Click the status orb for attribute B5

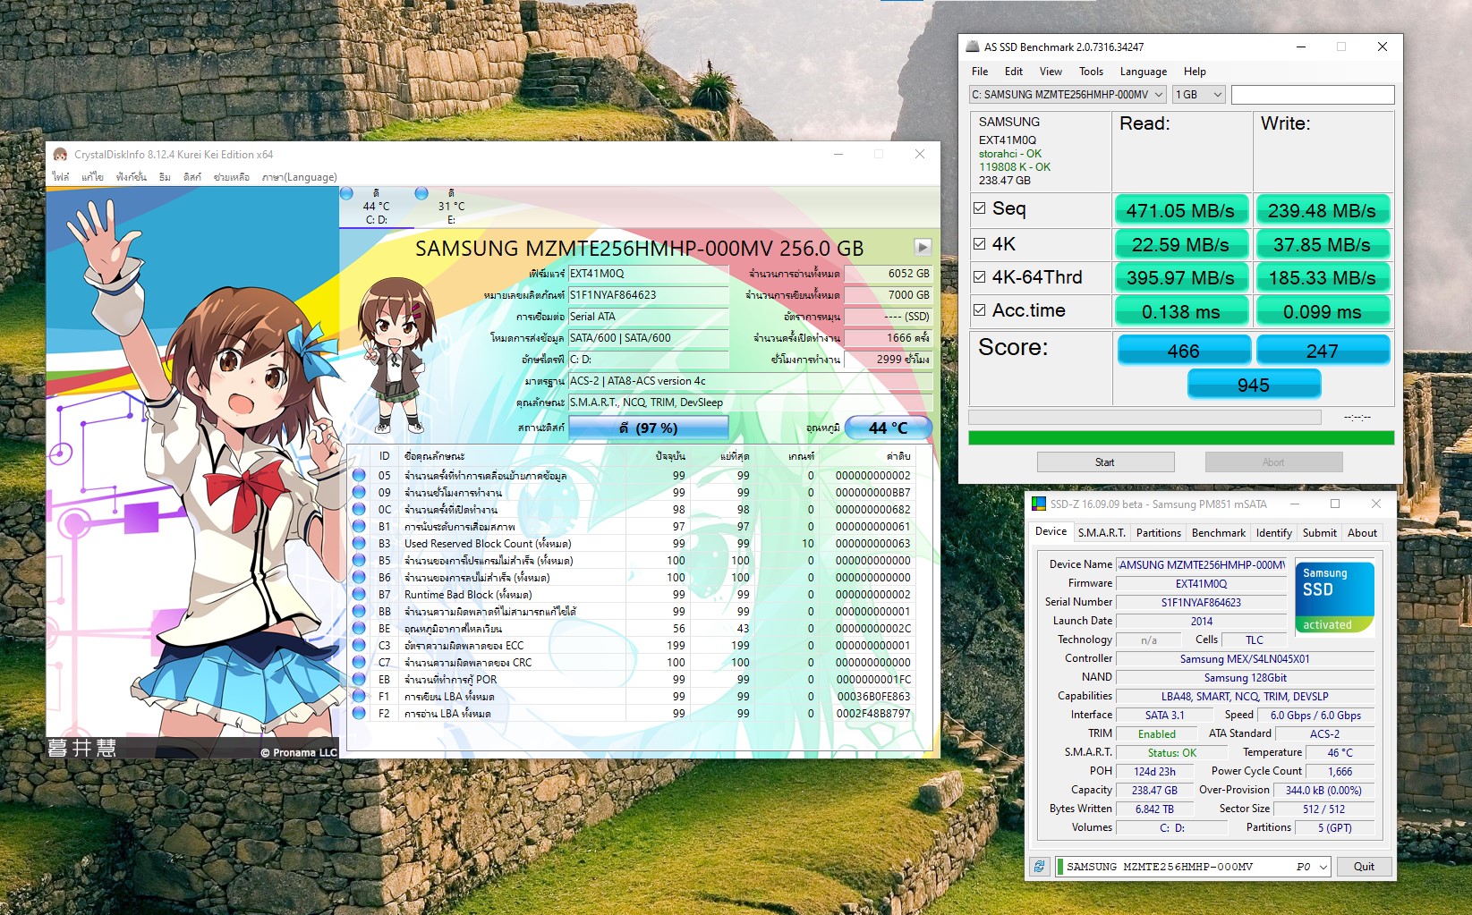pos(359,560)
